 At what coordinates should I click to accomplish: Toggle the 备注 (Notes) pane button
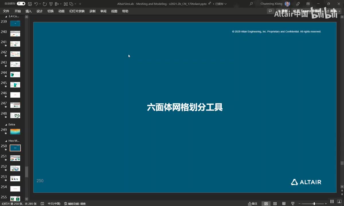pyautogui.click(x=253, y=204)
